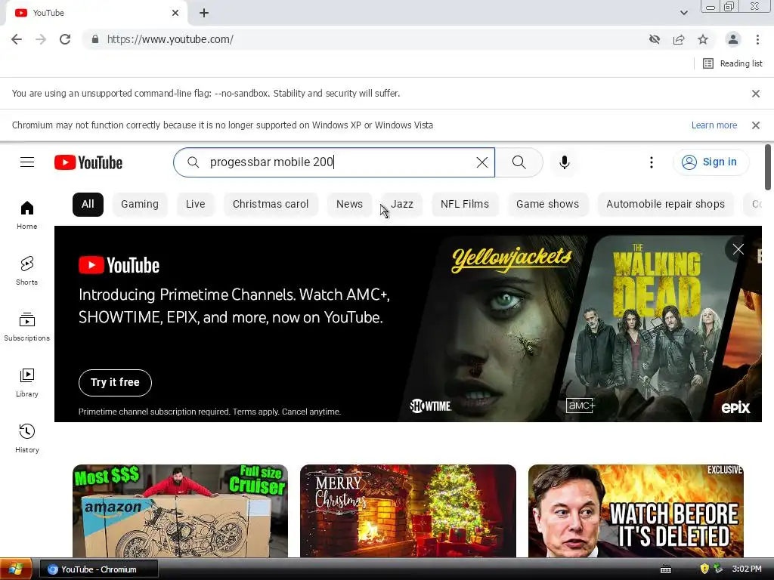
Task: Click the page vertical scrollbar
Action: pyautogui.click(x=768, y=168)
